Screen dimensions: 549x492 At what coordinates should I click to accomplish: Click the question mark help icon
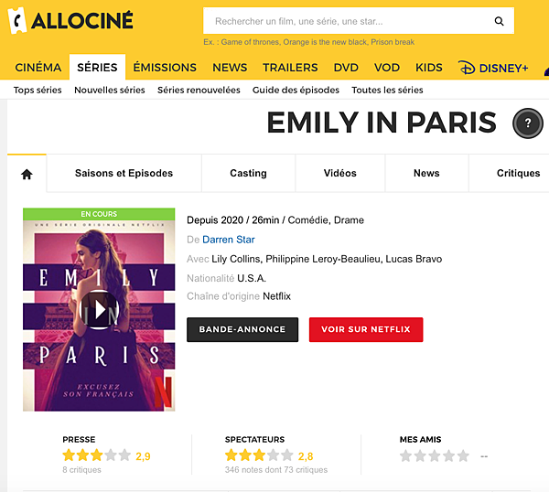[x=528, y=123]
